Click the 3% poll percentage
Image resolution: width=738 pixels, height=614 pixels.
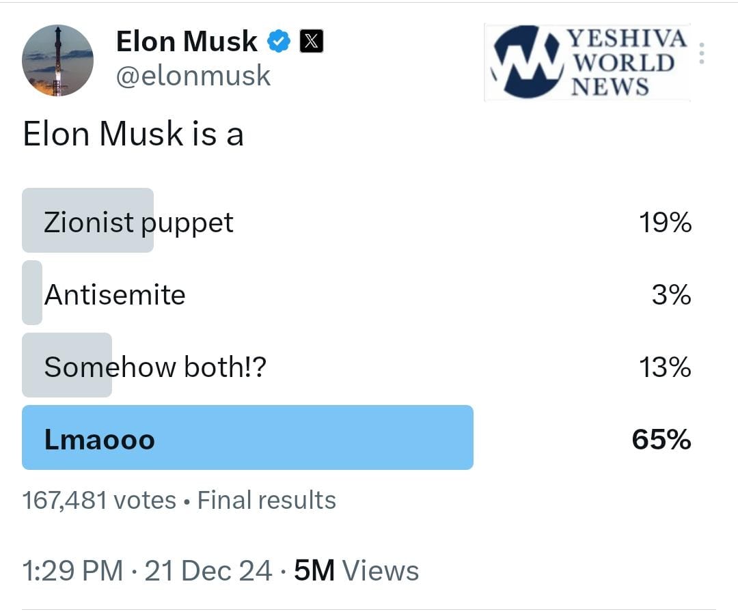pyautogui.click(x=671, y=295)
